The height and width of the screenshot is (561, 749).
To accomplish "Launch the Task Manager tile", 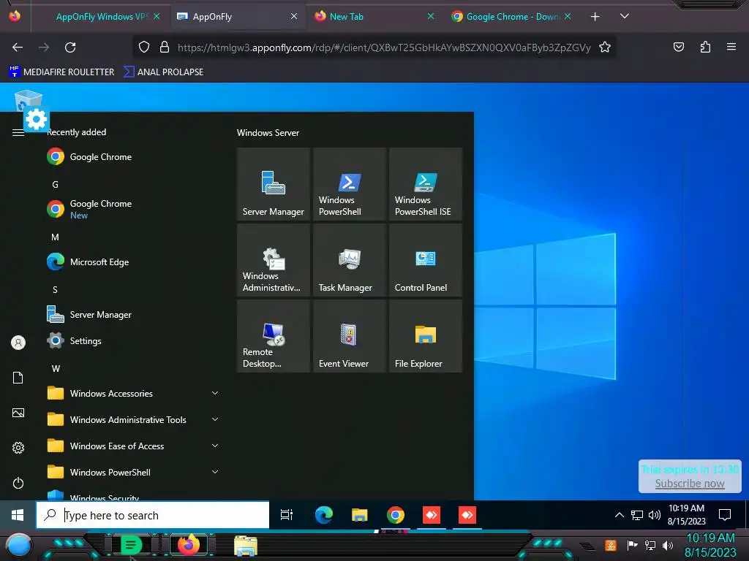I will 349,260.
